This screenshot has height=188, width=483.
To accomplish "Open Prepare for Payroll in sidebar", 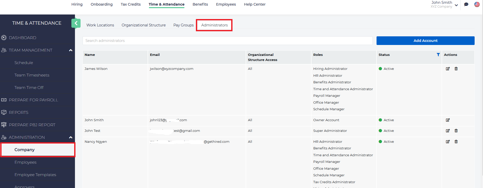I will click(x=33, y=100).
